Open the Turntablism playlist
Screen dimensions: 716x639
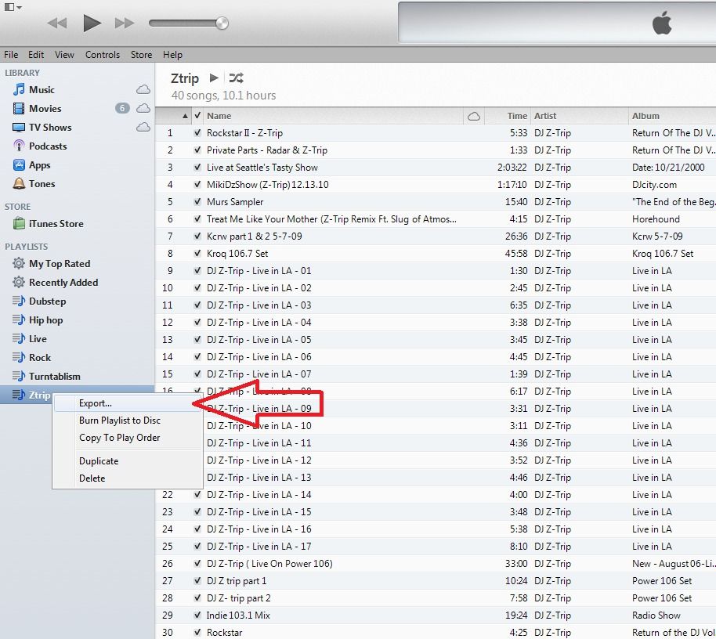(x=55, y=376)
